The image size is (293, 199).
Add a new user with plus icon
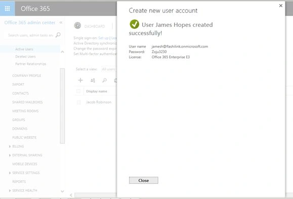(x=80, y=80)
